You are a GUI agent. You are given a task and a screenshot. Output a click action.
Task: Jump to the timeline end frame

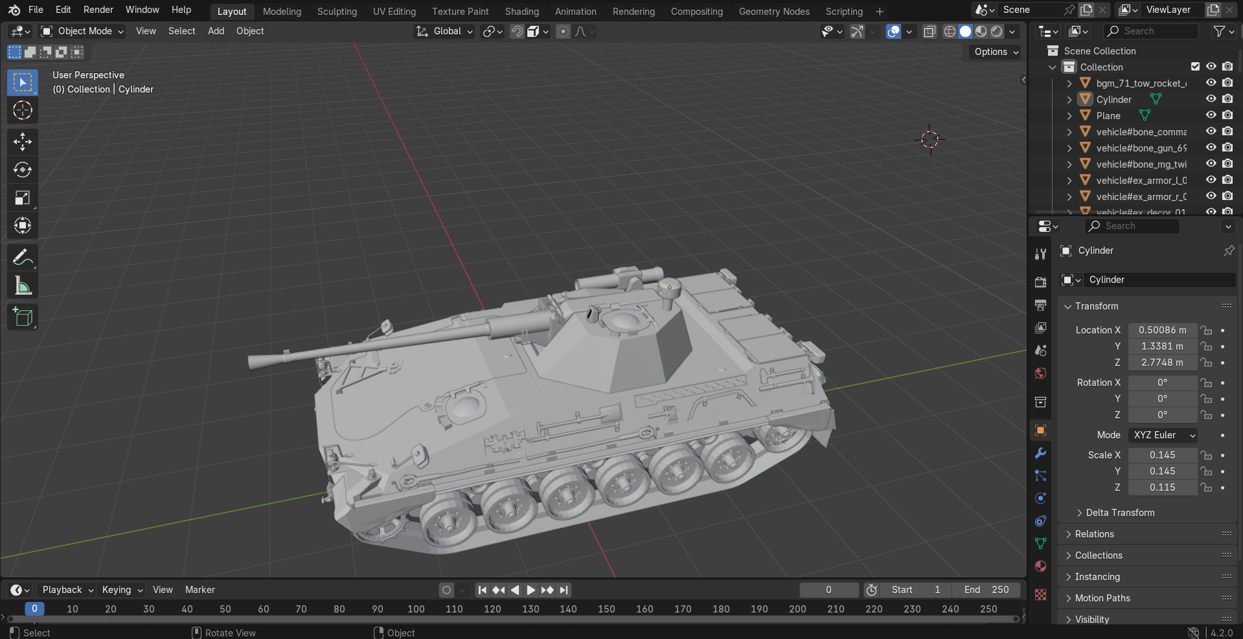[x=564, y=590]
